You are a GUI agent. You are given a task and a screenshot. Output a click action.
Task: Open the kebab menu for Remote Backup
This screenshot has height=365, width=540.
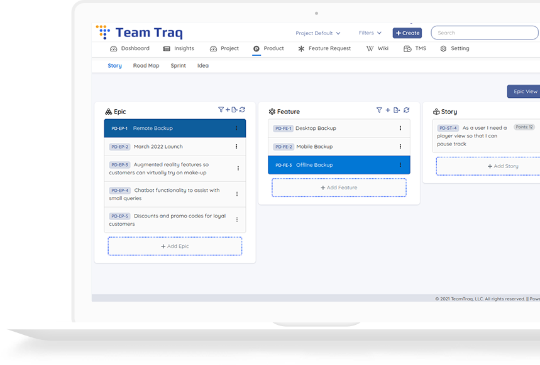(x=236, y=128)
